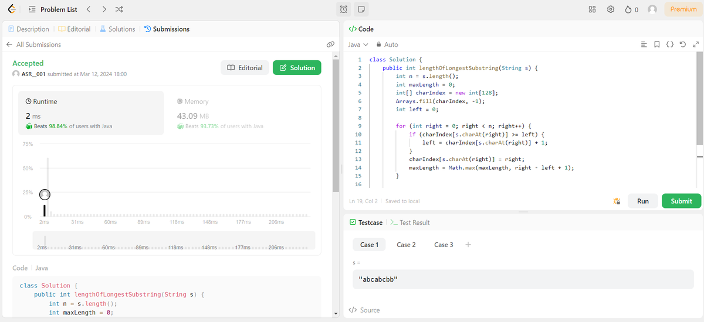Run the code
This screenshot has height=322, width=704.
(x=643, y=201)
